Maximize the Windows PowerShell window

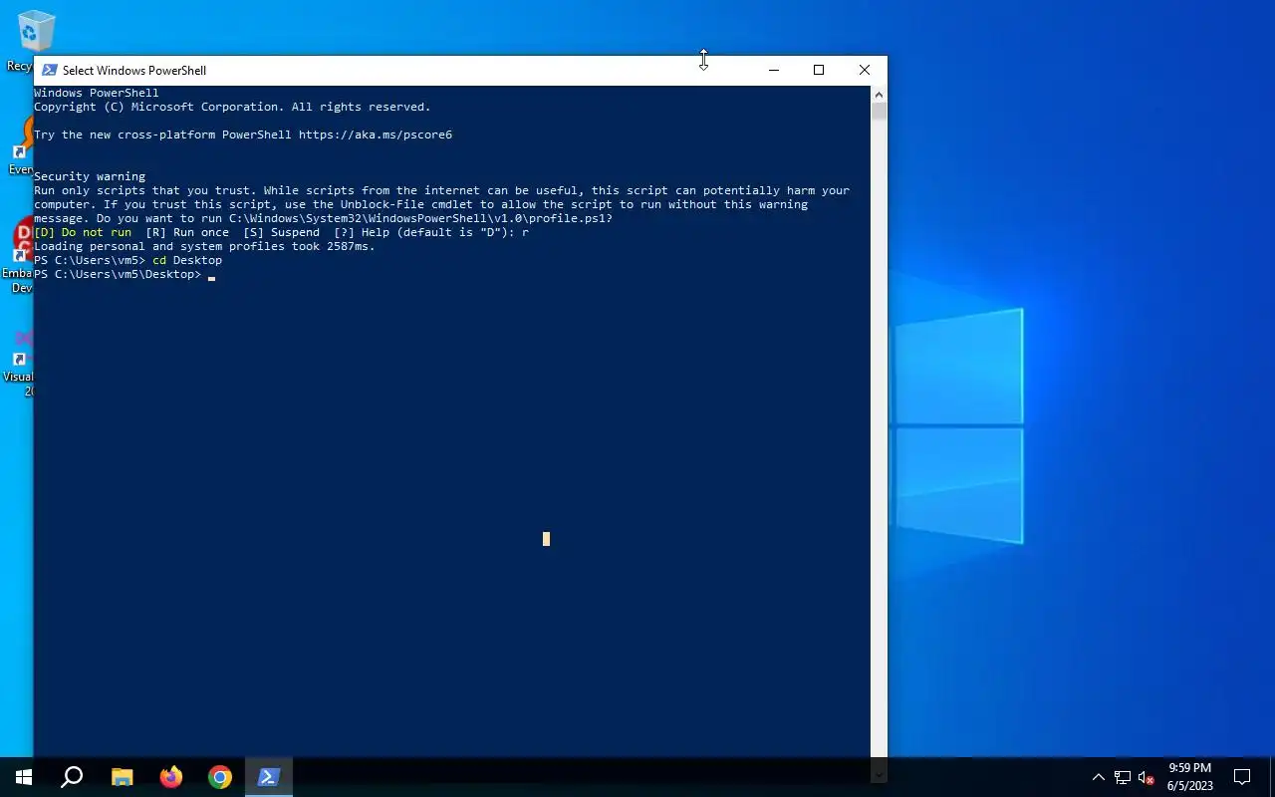(819, 70)
